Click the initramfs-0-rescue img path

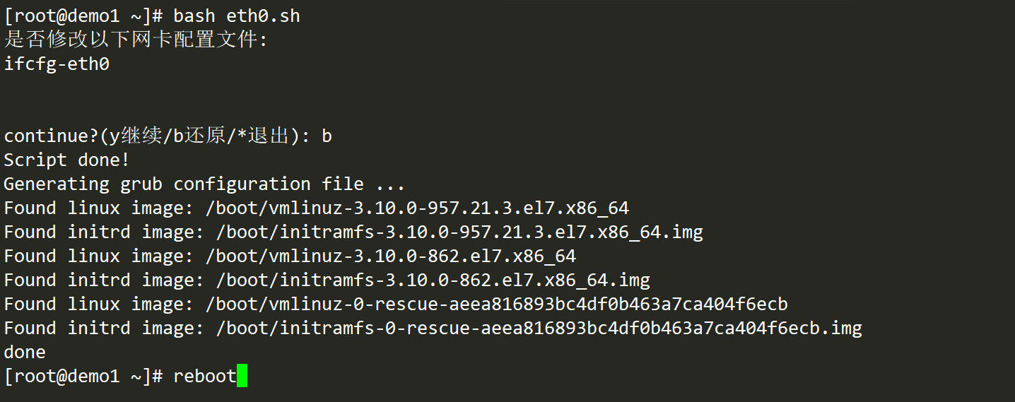pyautogui.click(x=539, y=329)
